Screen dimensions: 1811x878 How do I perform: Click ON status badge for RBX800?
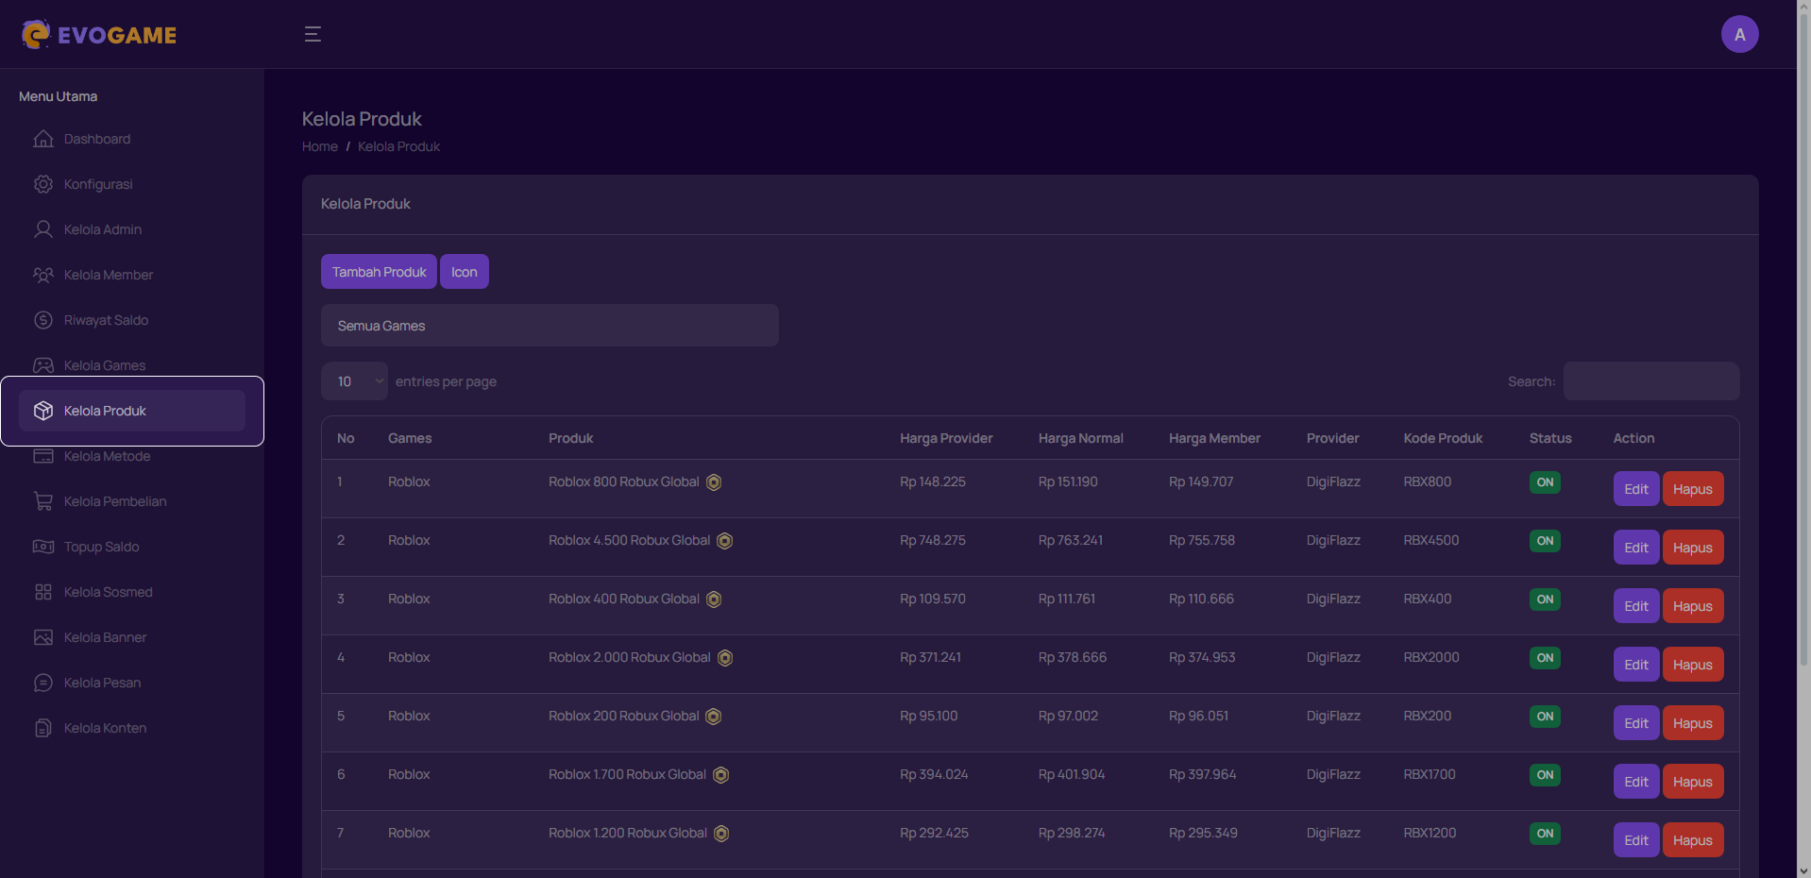click(1545, 482)
